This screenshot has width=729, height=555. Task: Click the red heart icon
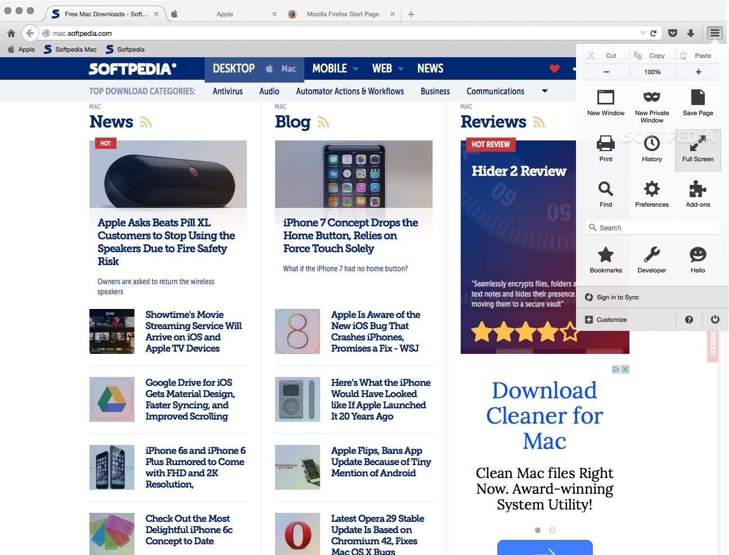pos(555,69)
